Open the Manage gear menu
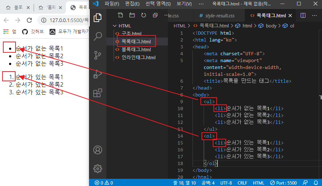The image size is (322, 186). pos(98,169)
